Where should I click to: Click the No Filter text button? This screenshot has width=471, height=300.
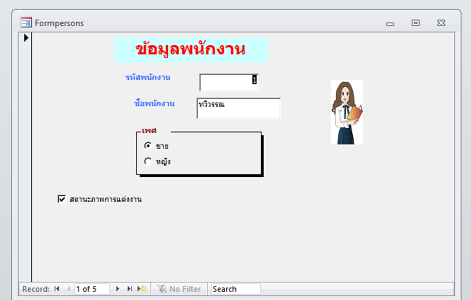coord(185,289)
